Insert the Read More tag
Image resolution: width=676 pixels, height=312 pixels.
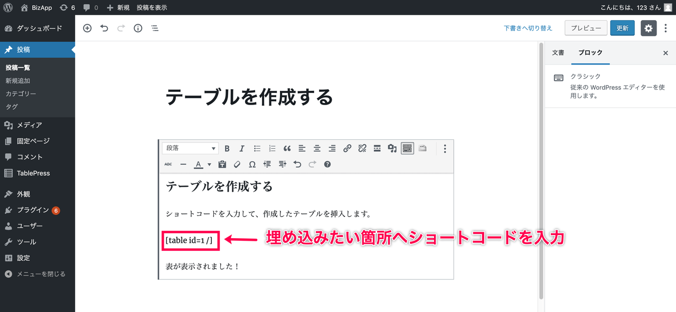coord(377,149)
